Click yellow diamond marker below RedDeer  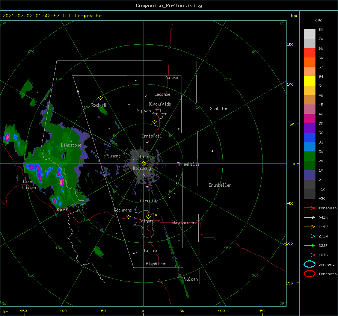pos(155,122)
